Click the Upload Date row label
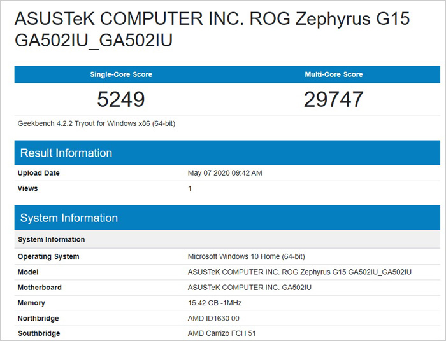 pos(38,173)
